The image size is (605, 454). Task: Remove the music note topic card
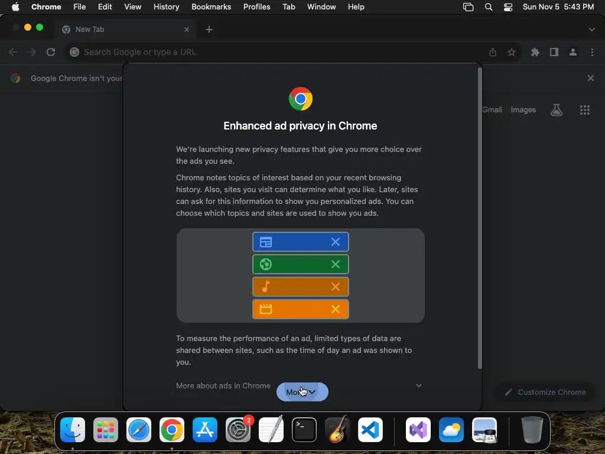coord(336,287)
